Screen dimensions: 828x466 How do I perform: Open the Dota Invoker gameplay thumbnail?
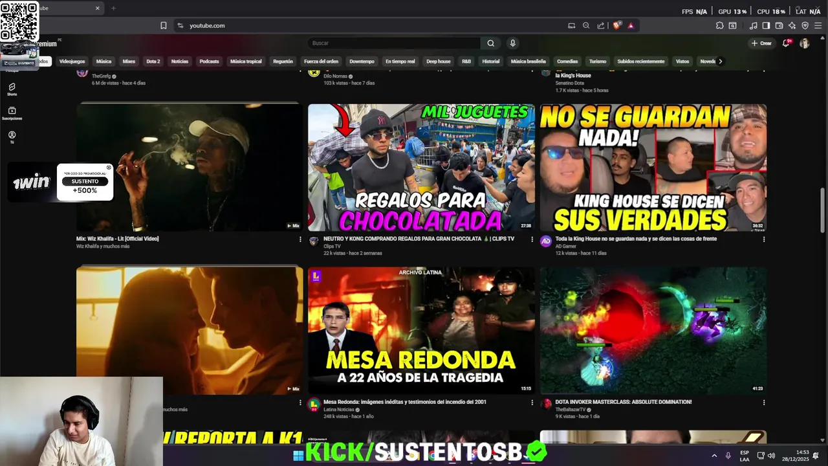pyautogui.click(x=653, y=331)
